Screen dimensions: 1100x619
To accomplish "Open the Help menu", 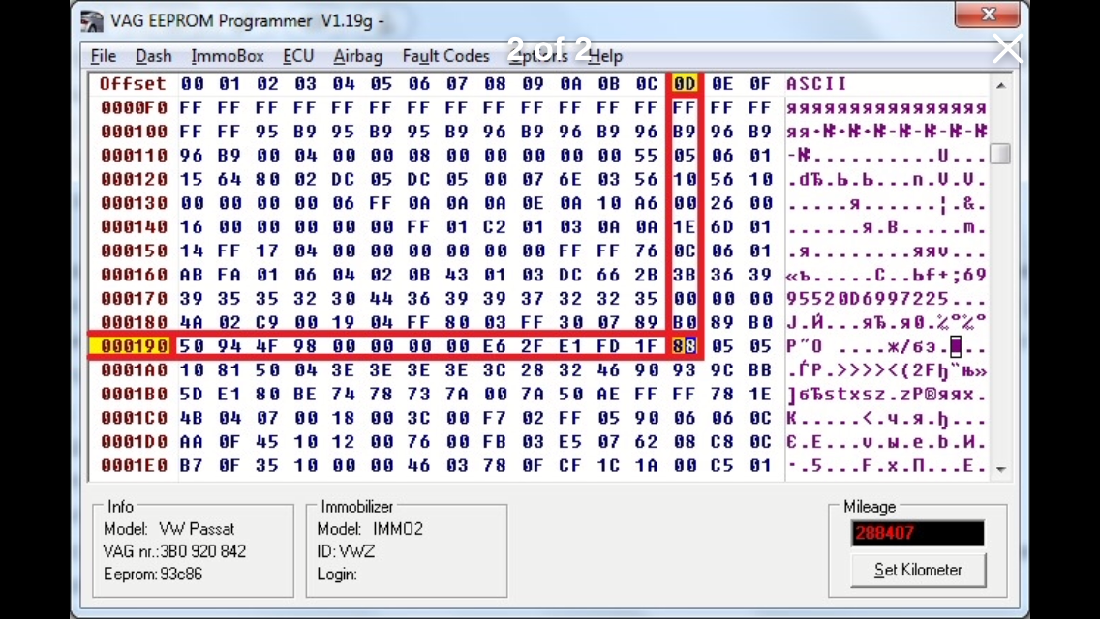I will 605,56.
